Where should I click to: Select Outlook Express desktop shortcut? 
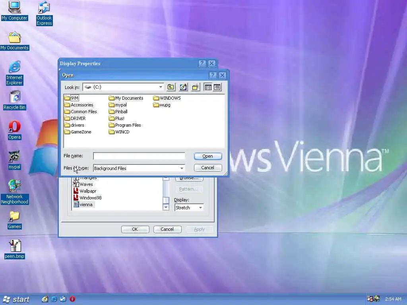(44, 13)
